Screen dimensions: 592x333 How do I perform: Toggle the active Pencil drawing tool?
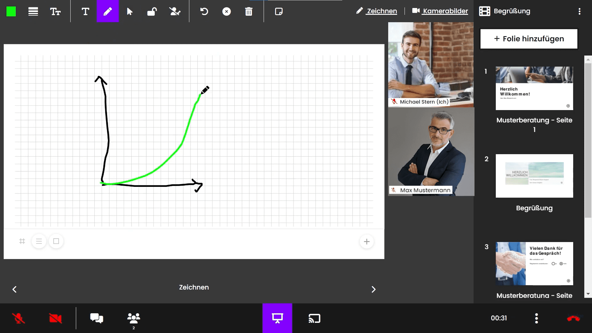pos(108,11)
